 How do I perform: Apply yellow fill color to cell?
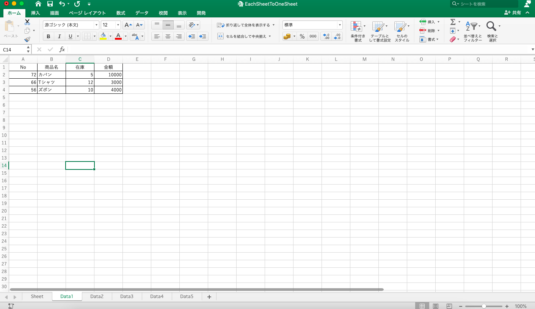click(103, 36)
